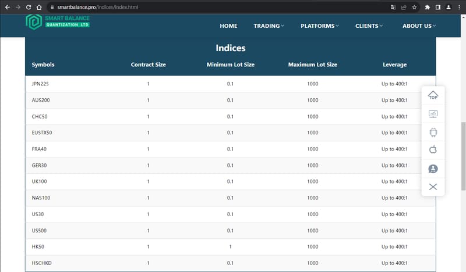The image size is (466, 272).
Task: Go to the HOME menu item
Action: click(x=228, y=26)
